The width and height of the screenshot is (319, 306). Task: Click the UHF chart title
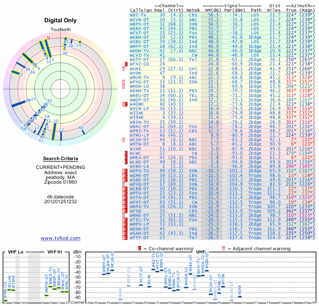pyautogui.click(x=201, y=252)
